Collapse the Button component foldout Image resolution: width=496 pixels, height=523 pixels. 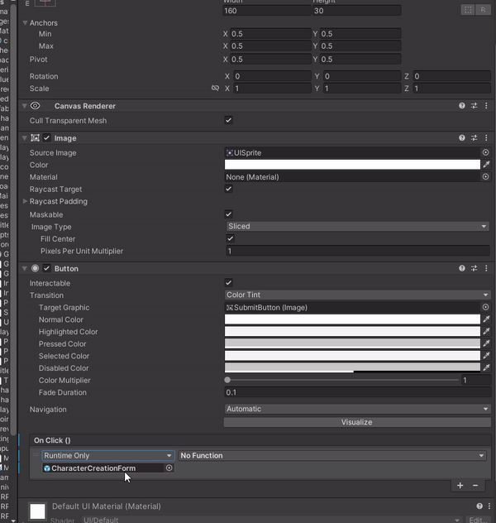(x=25, y=268)
